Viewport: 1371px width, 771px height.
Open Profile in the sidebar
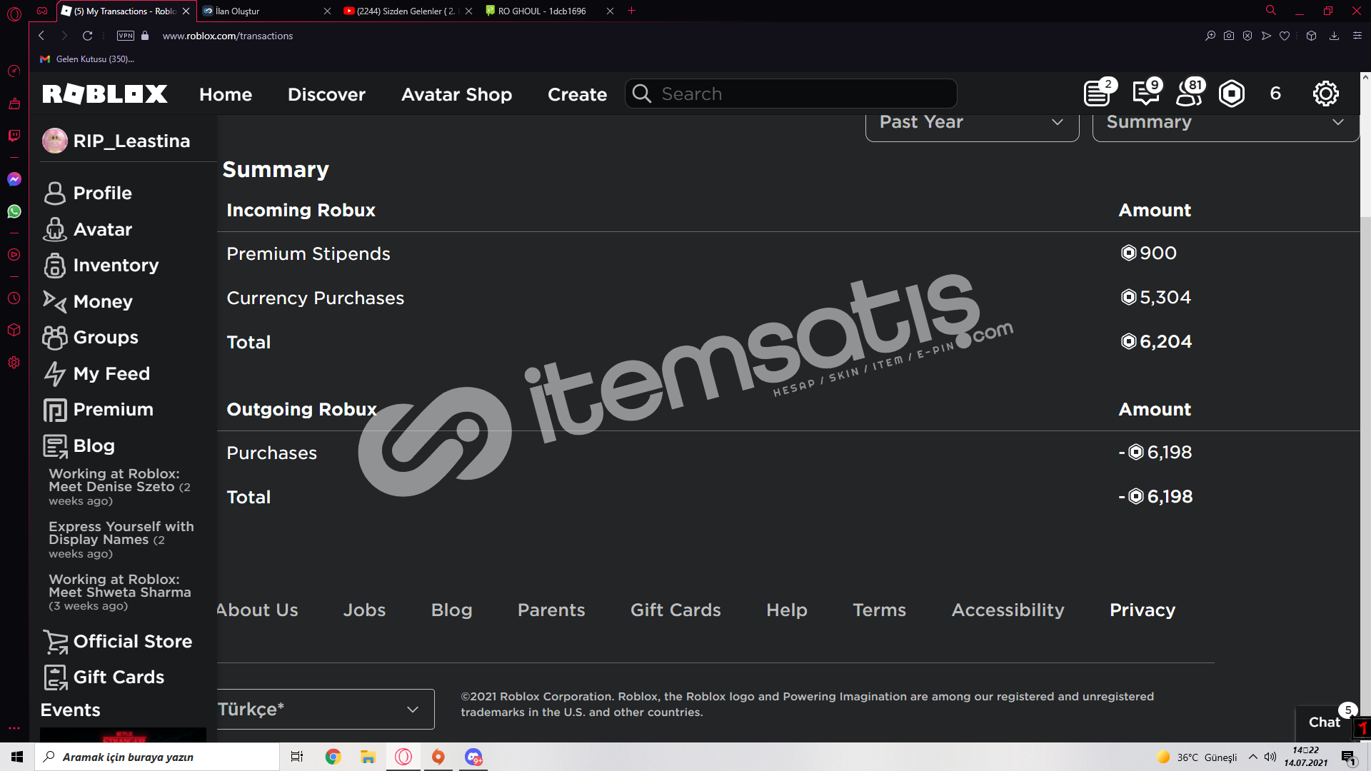(88, 193)
